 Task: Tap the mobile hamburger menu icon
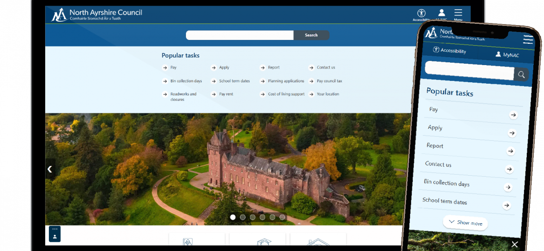(x=528, y=40)
